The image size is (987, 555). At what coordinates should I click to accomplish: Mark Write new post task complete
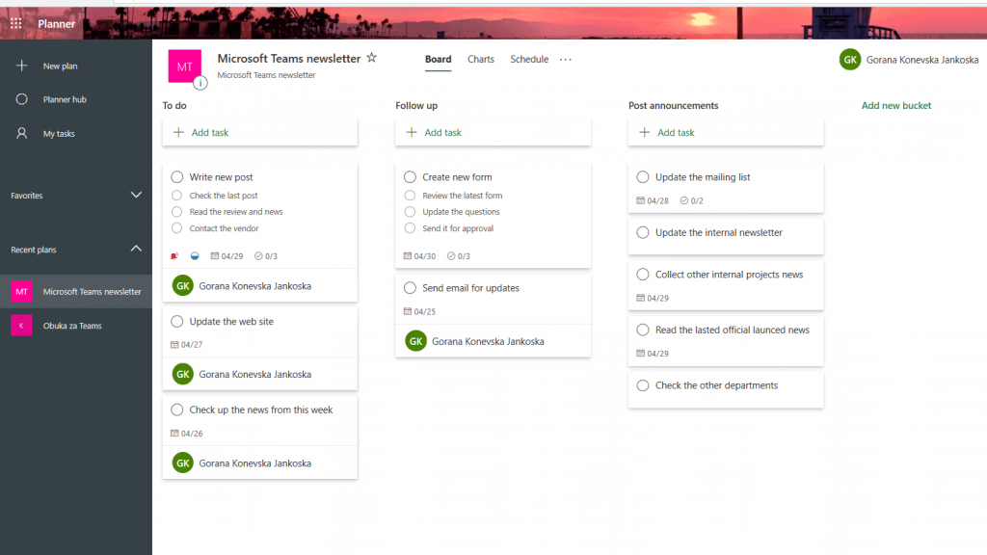(x=177, y=177)
